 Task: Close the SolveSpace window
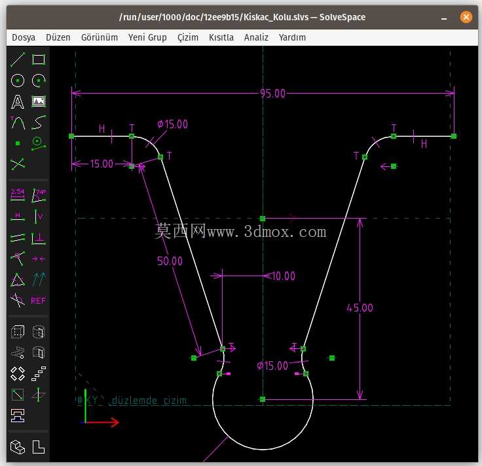[x=466, y=17]
